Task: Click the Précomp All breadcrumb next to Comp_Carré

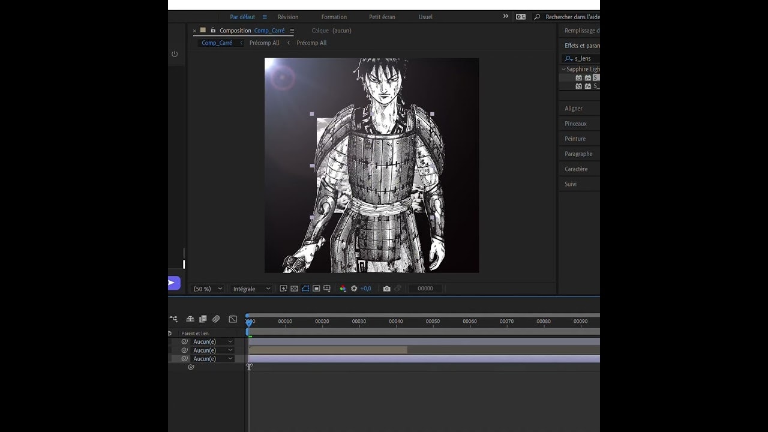Action: click(x=265, y=43)
